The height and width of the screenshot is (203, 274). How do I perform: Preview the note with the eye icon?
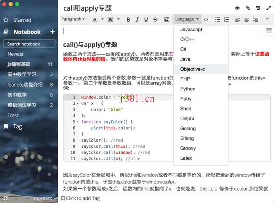click(237, 8)
